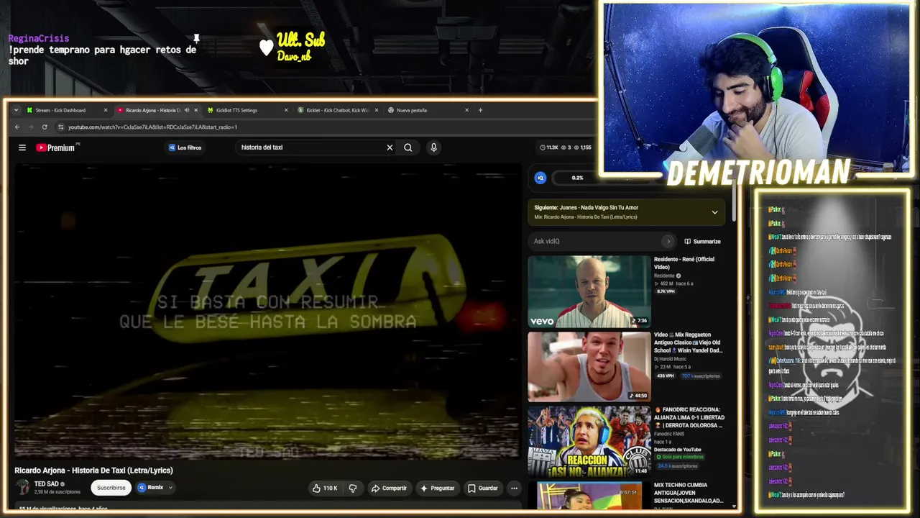Subscribe with the Suscribirse button

pos(111,488)
